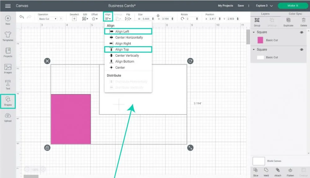The image size is (310, 178).
Task: Open the Templates panel
Action: tap(8, 36)
